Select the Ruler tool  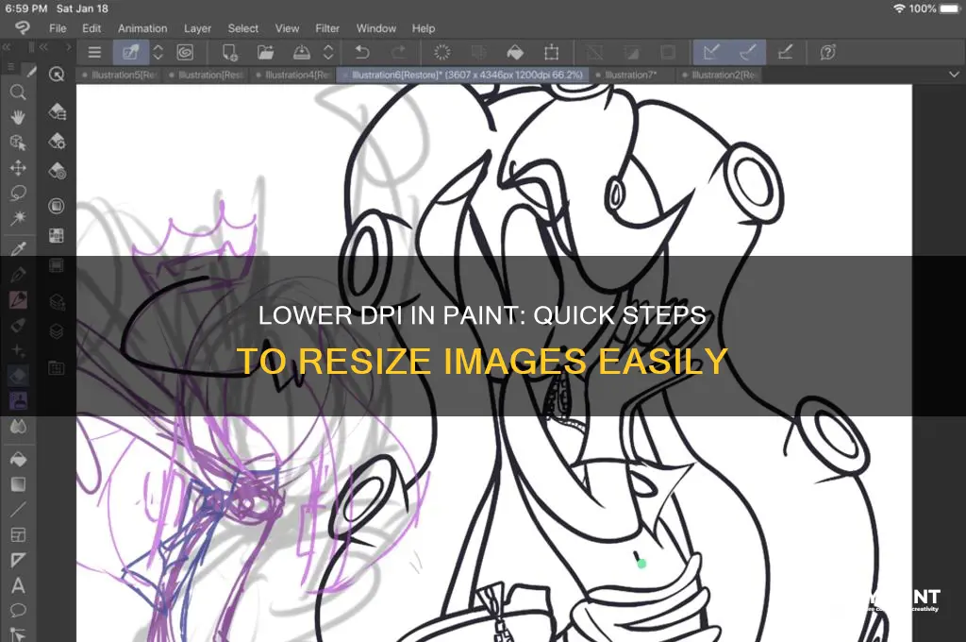(18, 560)
